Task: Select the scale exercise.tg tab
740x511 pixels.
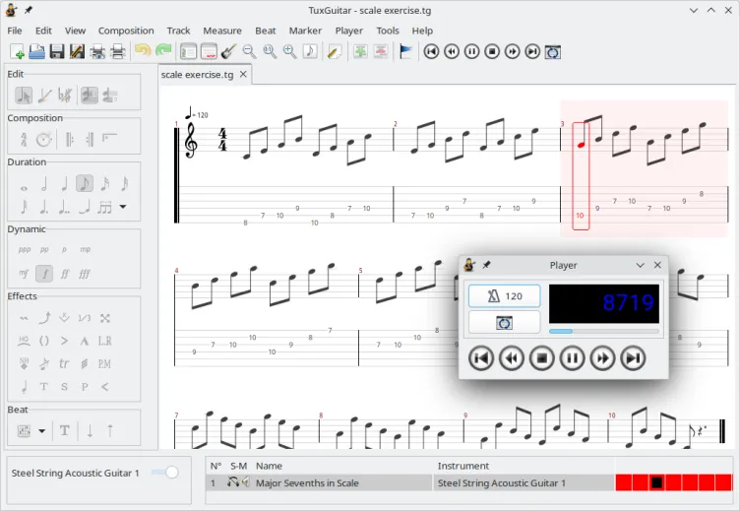Action: click(198, 75)
